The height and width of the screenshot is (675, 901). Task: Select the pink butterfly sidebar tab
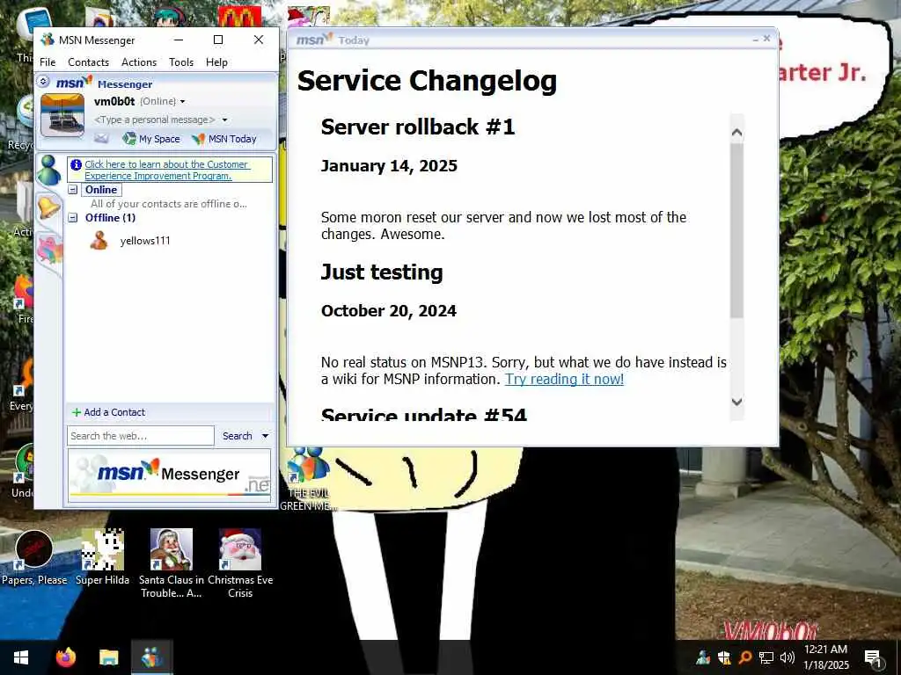coord(49,250)
